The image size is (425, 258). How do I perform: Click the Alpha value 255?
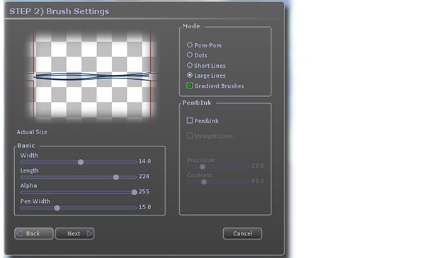[144, 192]
